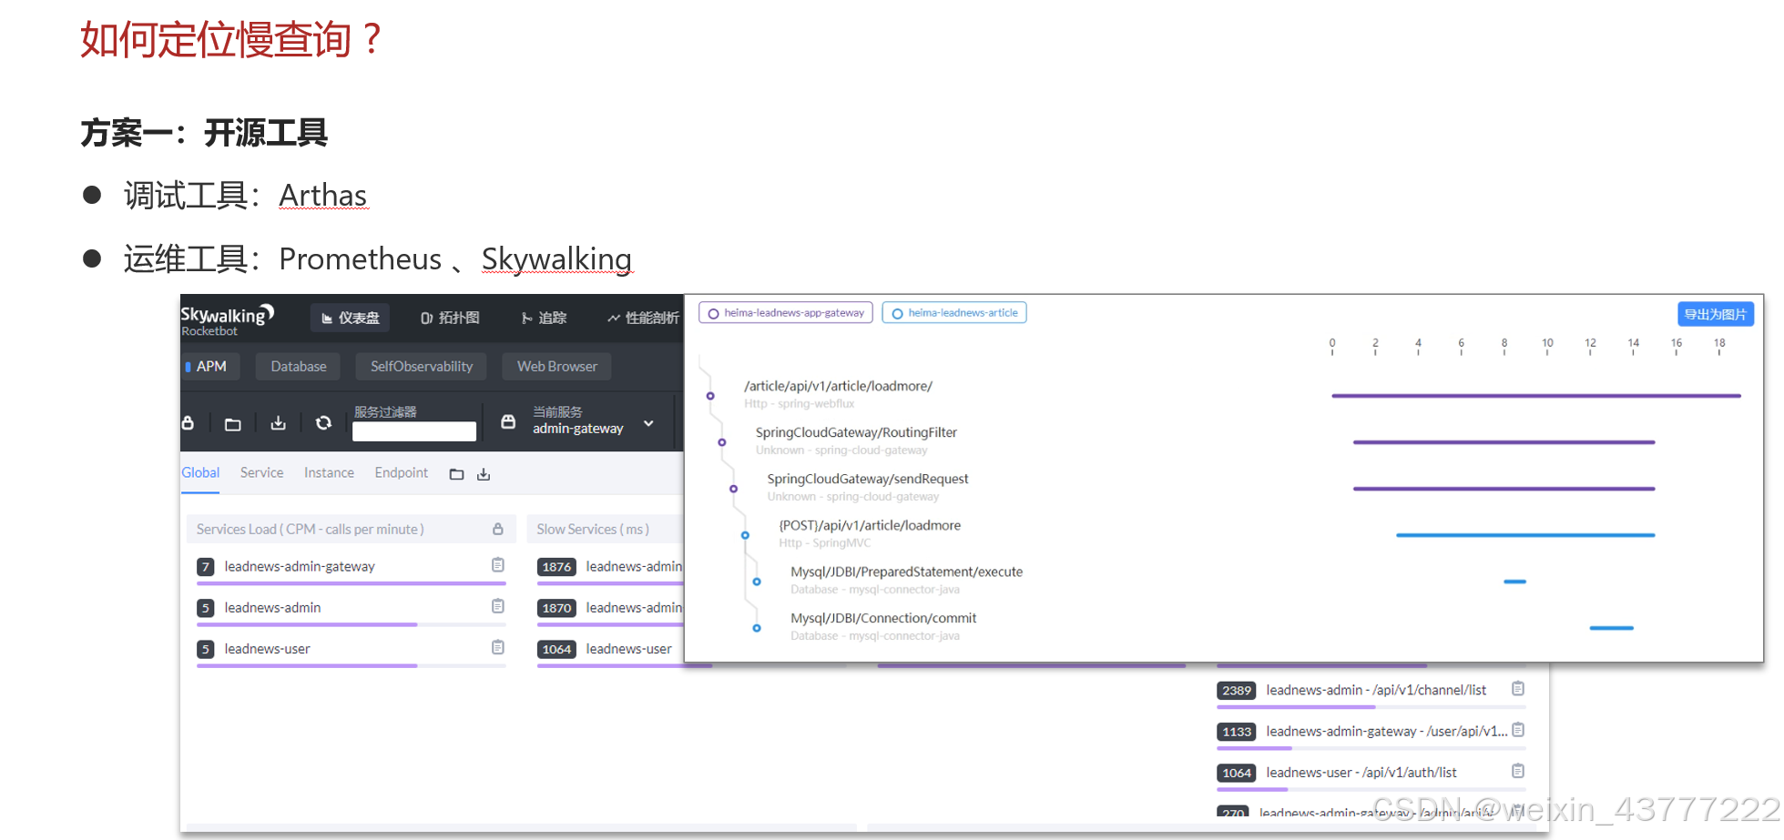Click the 1870 slow service entry
Viewport: 1784px width, 840px height.
(x=609, y=607)
